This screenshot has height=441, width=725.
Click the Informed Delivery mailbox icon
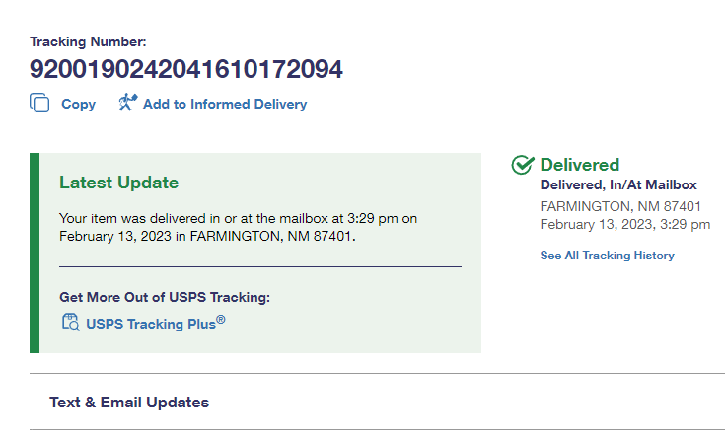coord(127,103)
